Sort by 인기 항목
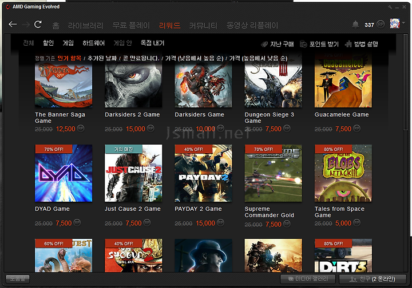This screenshot has width=412, height=288. click(69, 58)
